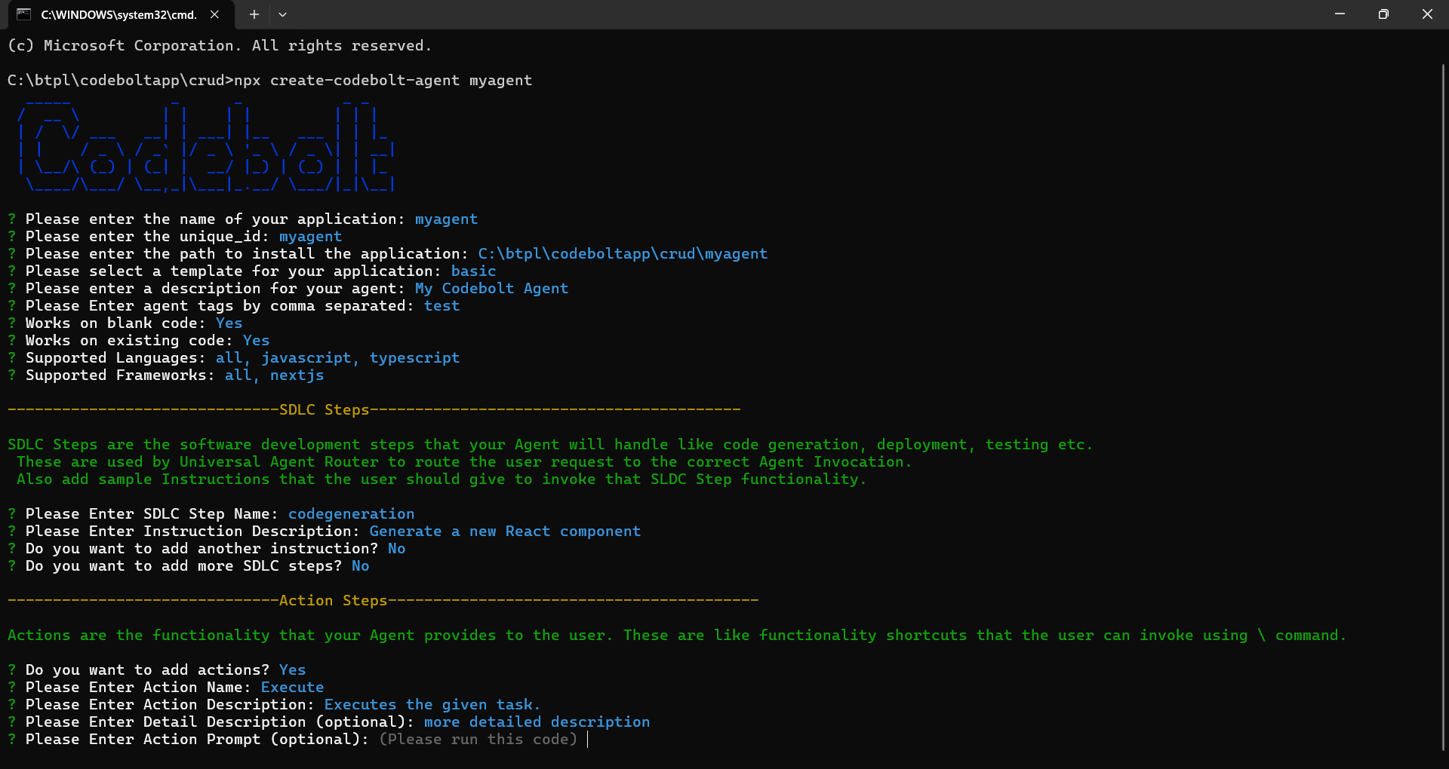Viewport: 1449px width, 769px height.
Task: Click the 'Action Steps' section heading
Action: [333, 601]
